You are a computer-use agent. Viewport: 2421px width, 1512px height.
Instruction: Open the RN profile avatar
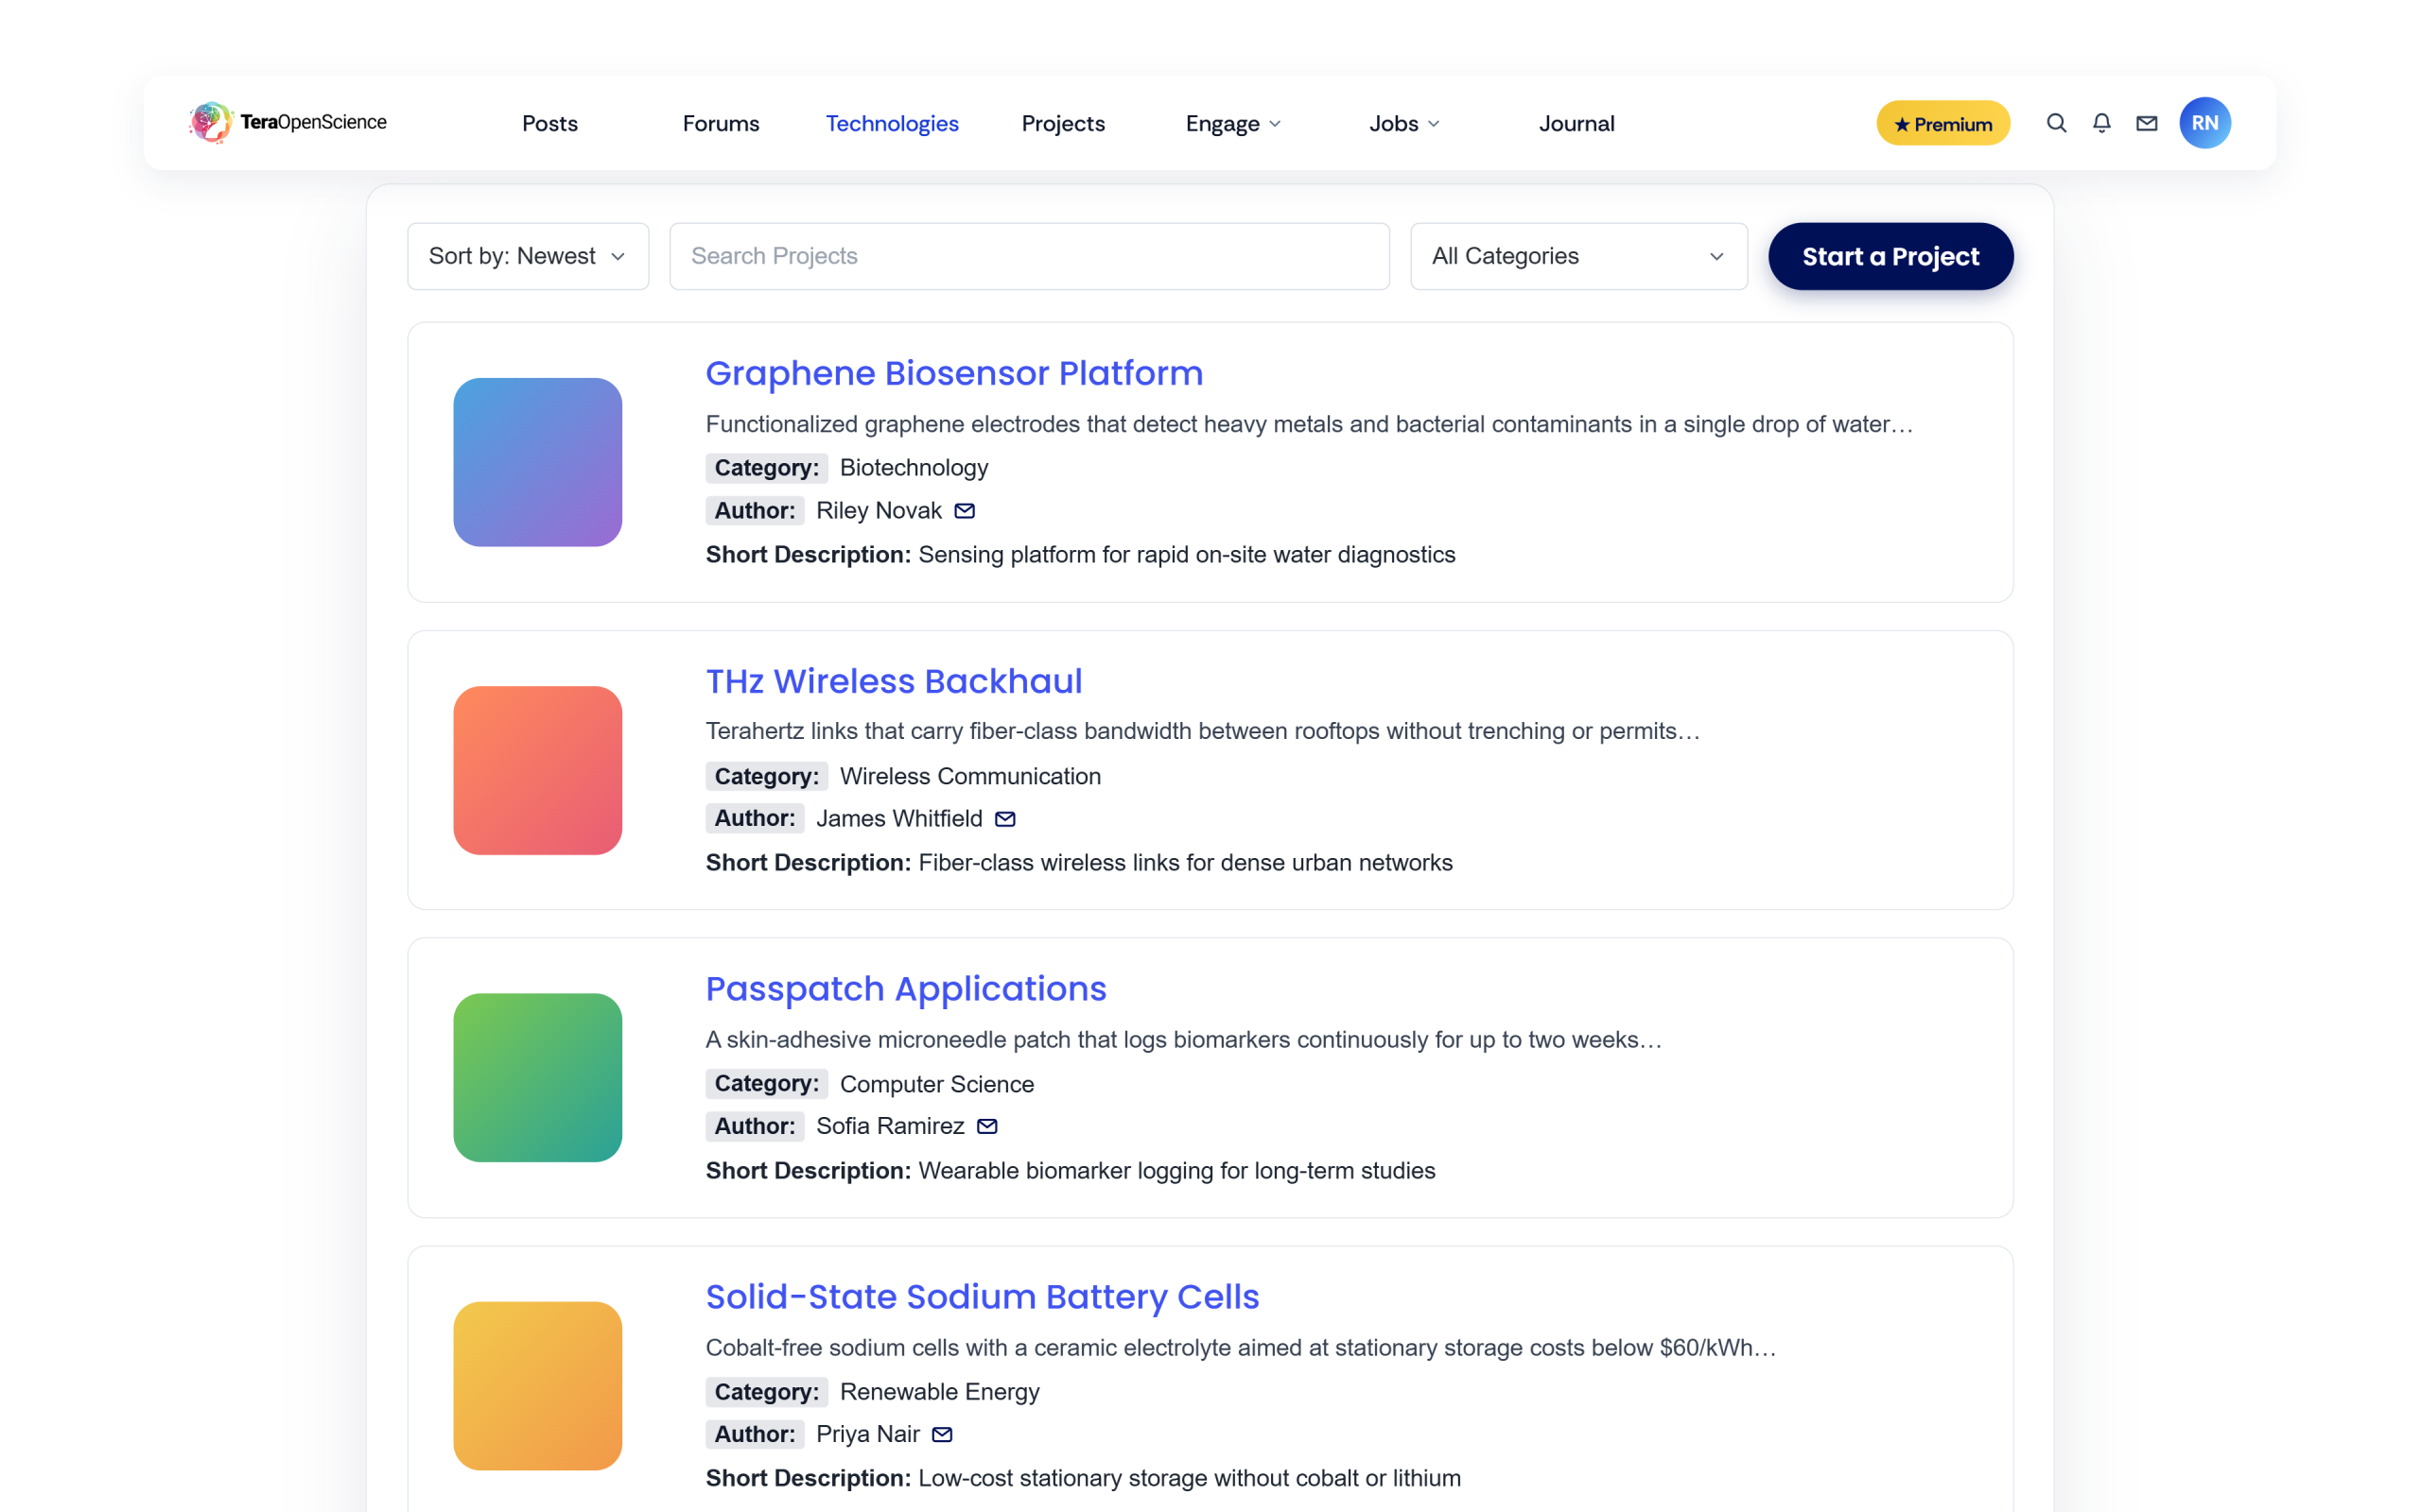pyautogui.click(x=2203, y=123)
